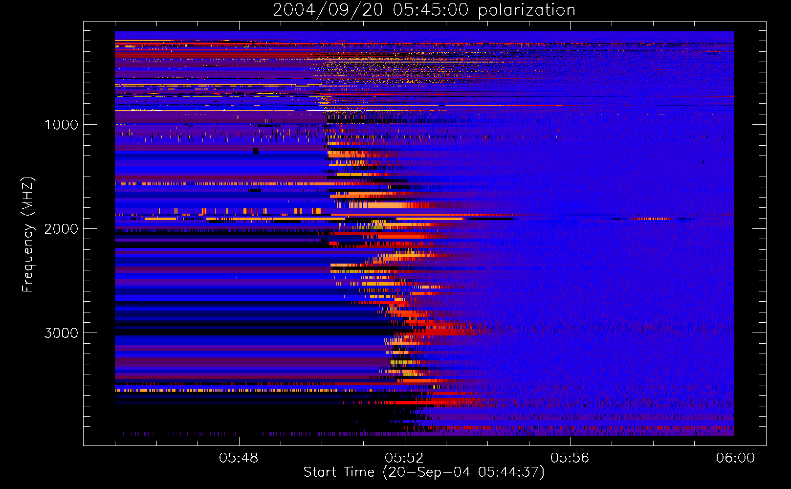Click the 'Frequency (MHZ)' y-axis label
Screen dimensions: 791x489
coord(28,235)
